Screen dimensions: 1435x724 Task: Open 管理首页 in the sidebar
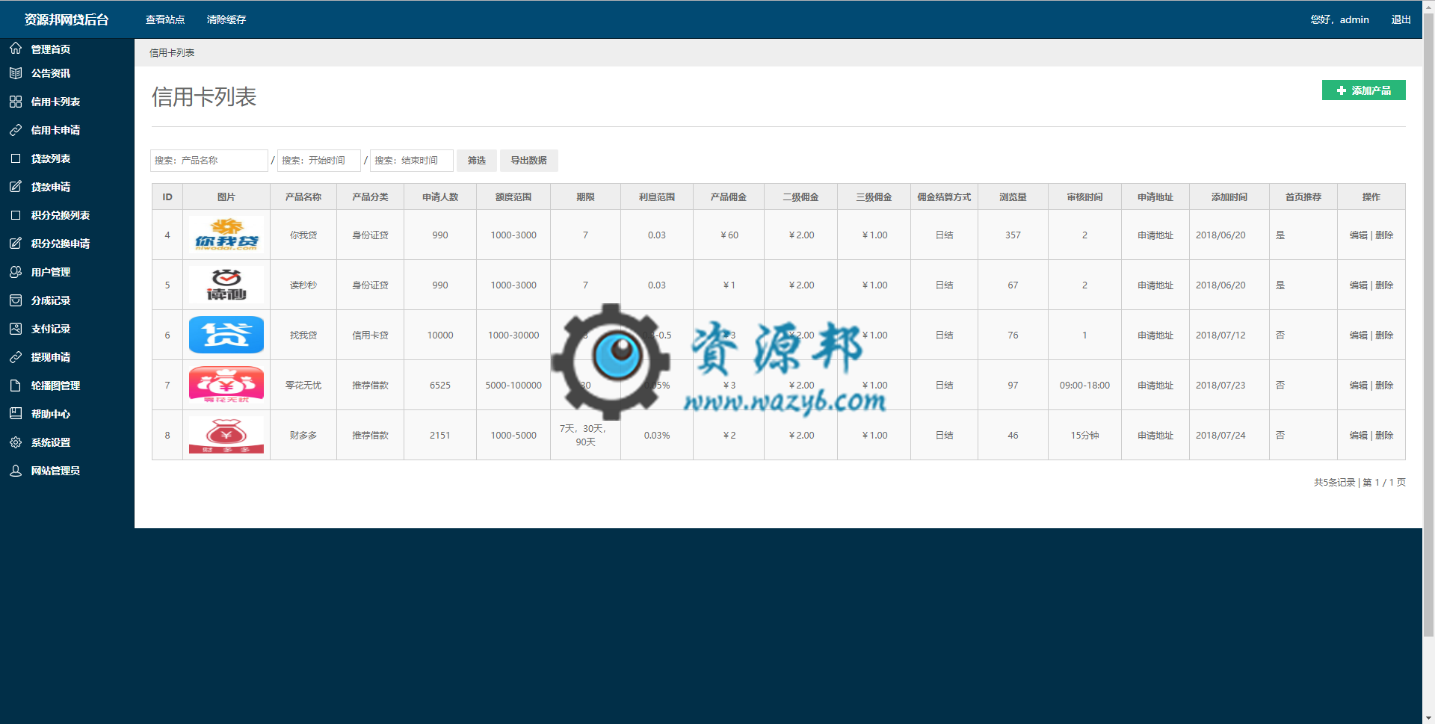tap(51, 49)
